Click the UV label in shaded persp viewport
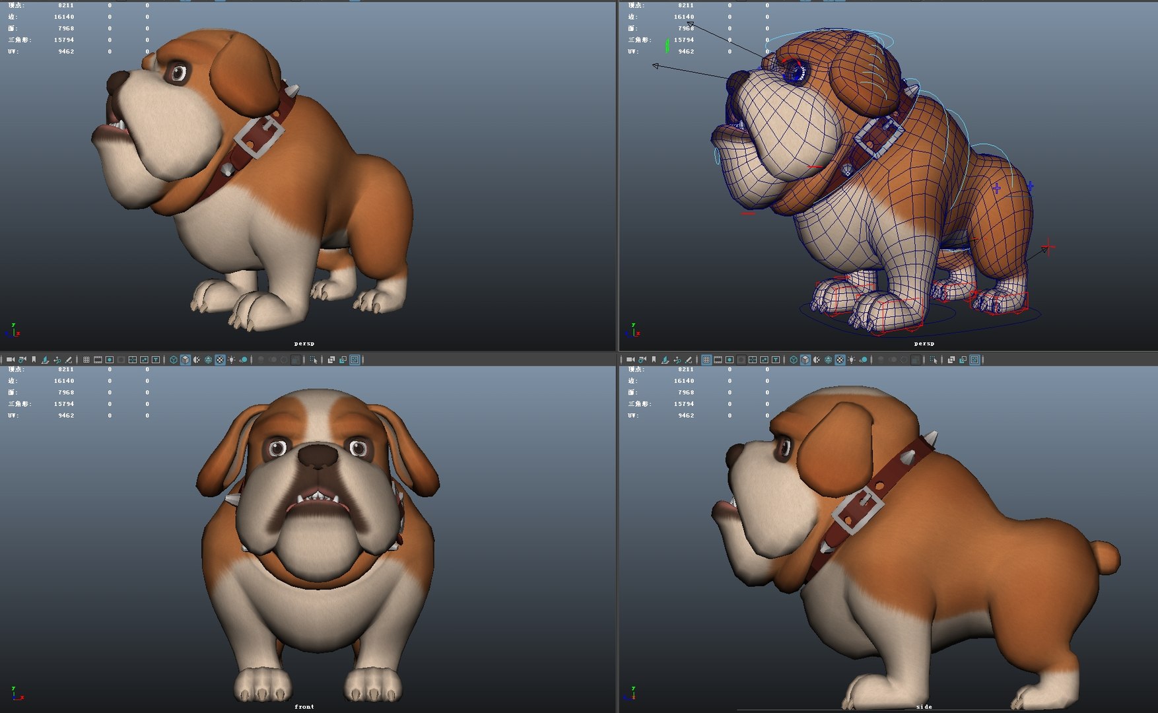Image resolution: width=1158 pixels, height=713 pixels. click(13, 51)
